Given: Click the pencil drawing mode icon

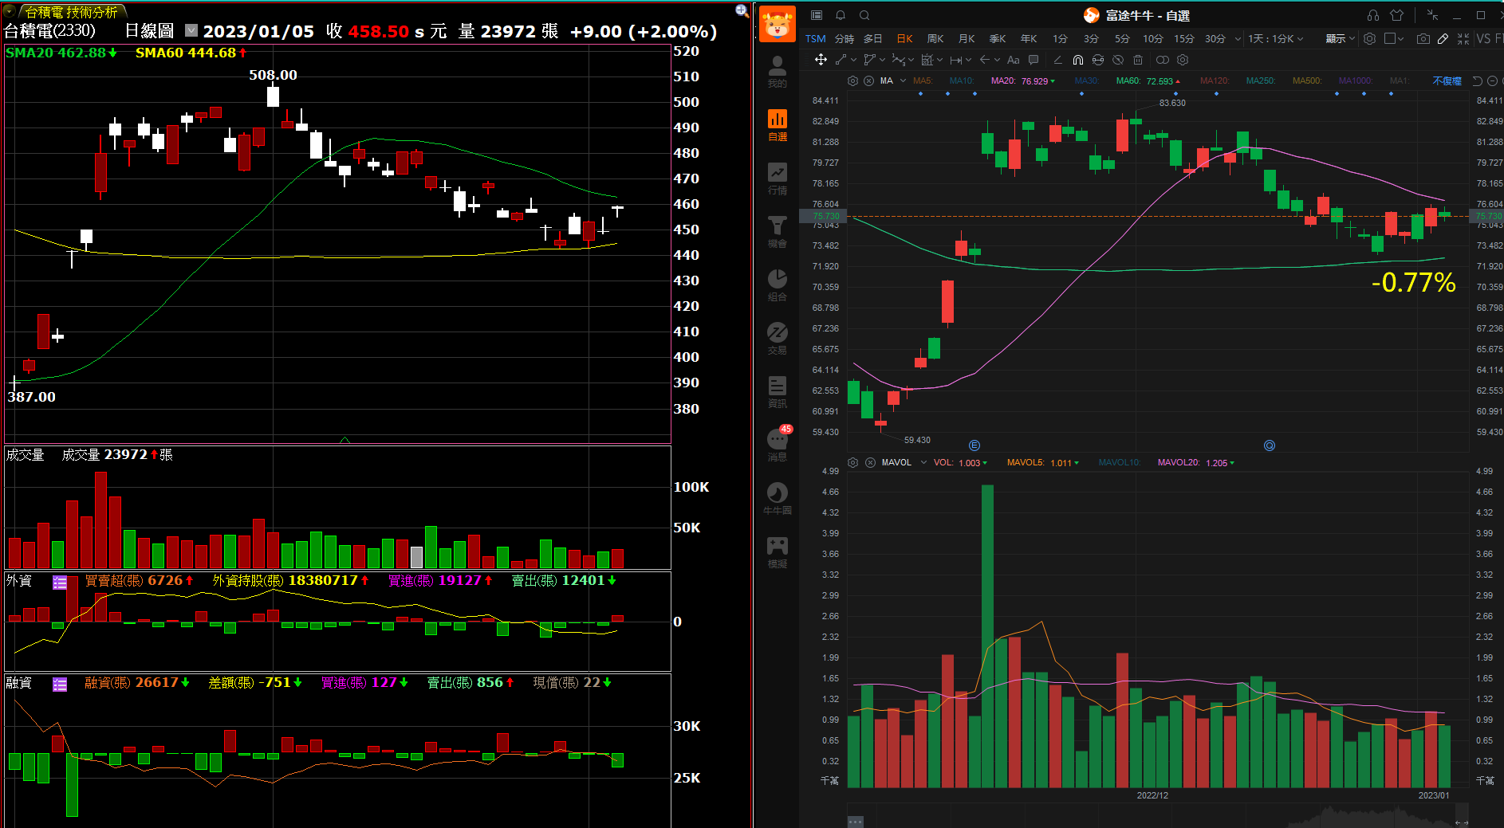Looking at the screenshot, I should click(x=1443, y=38).
